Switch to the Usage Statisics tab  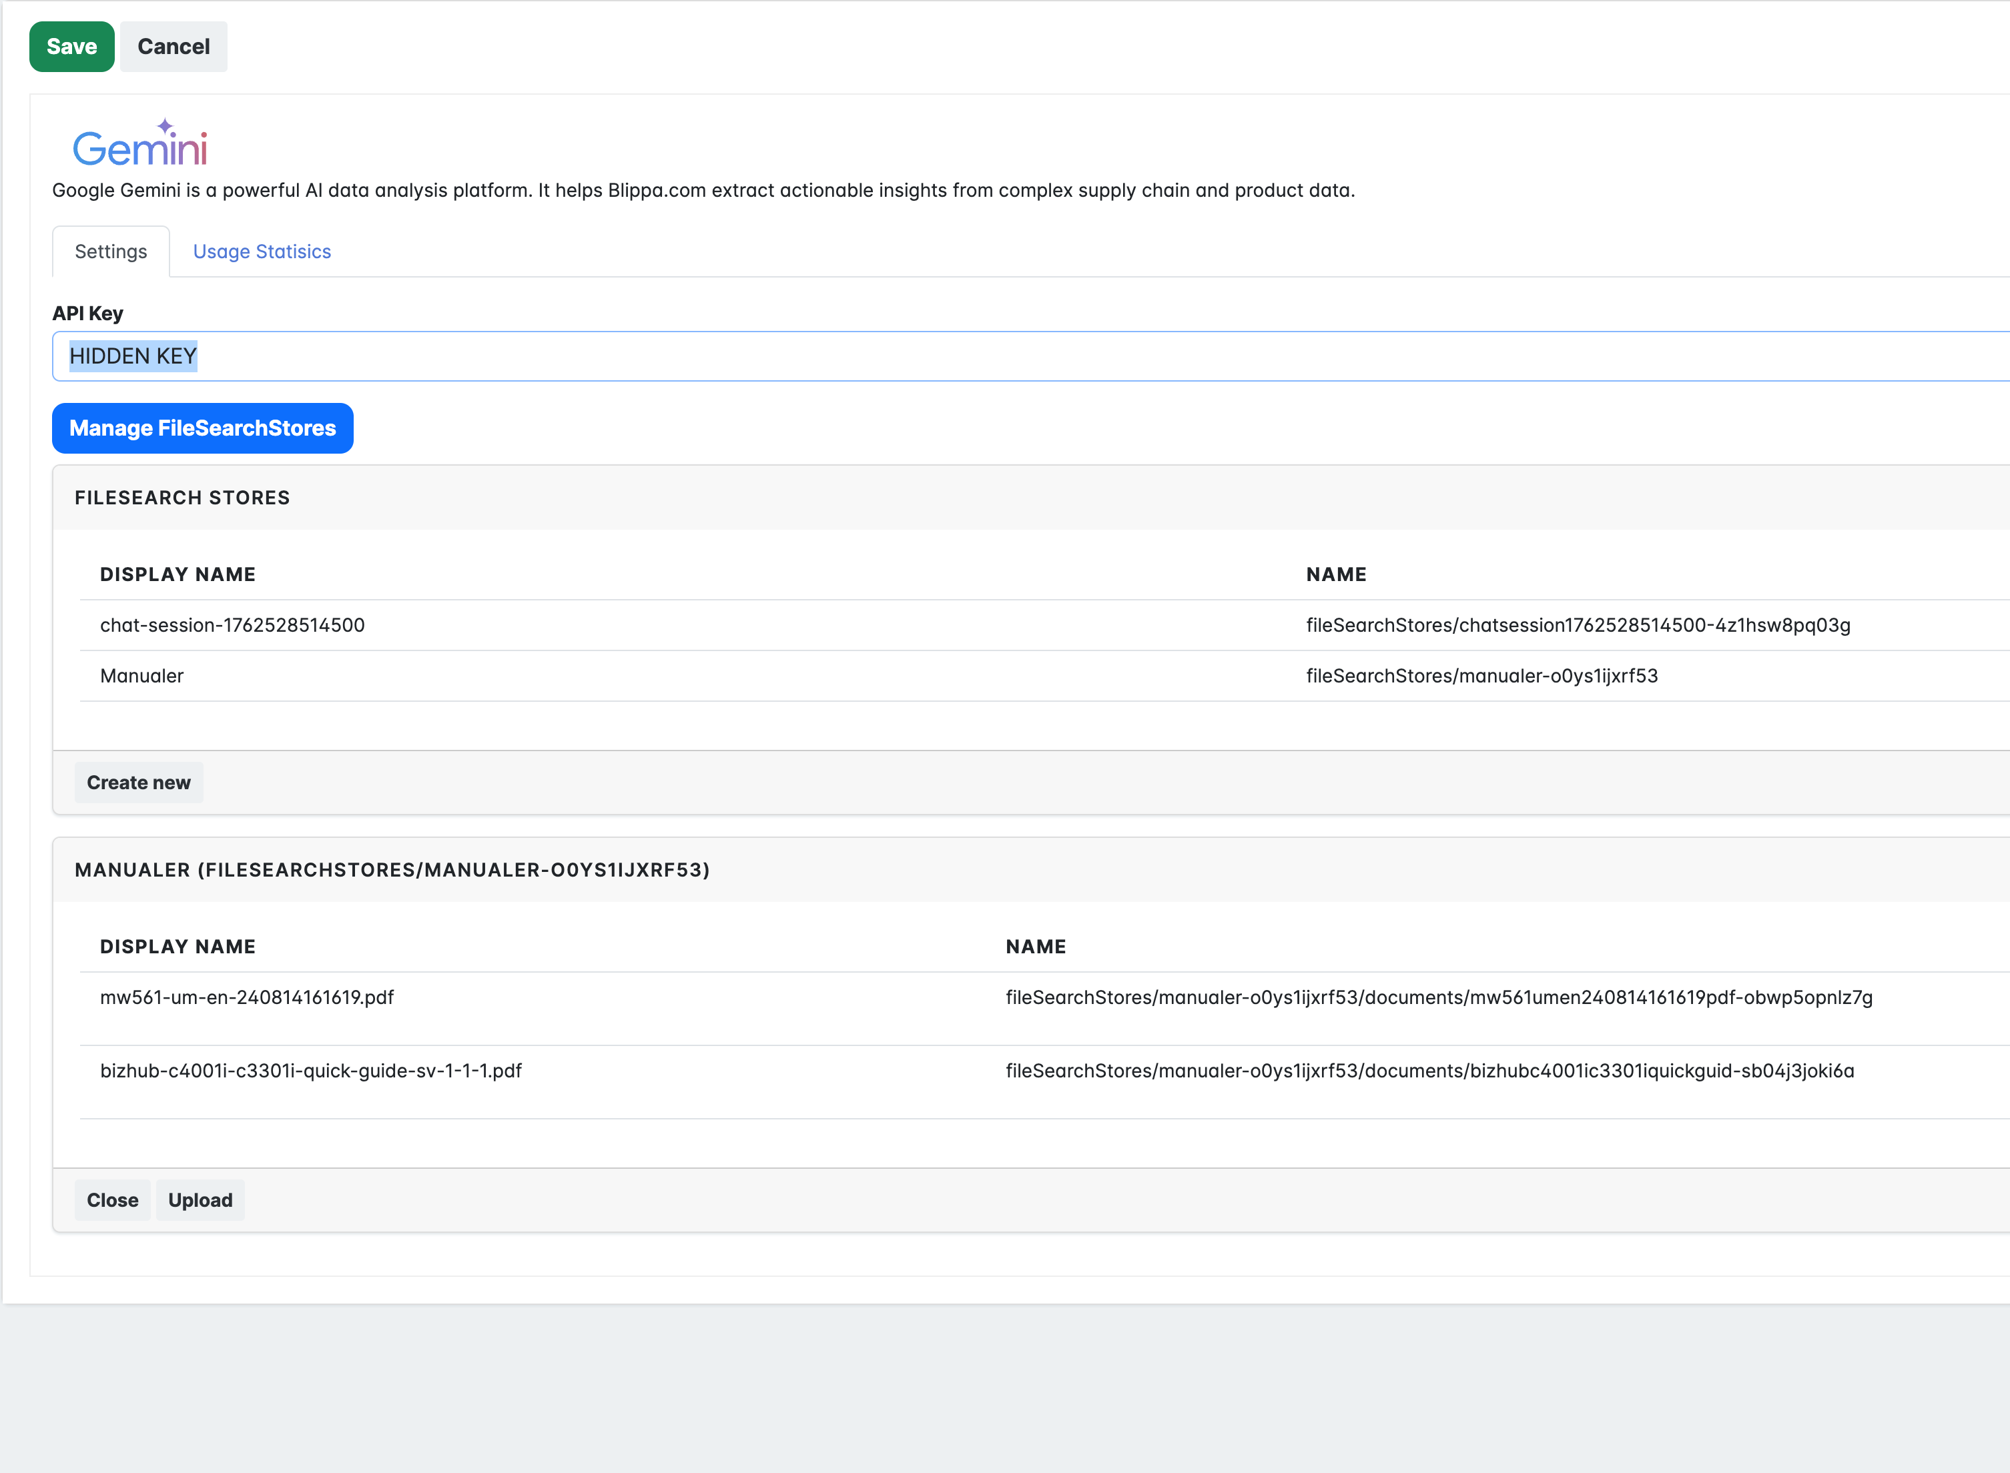[262, 252]
